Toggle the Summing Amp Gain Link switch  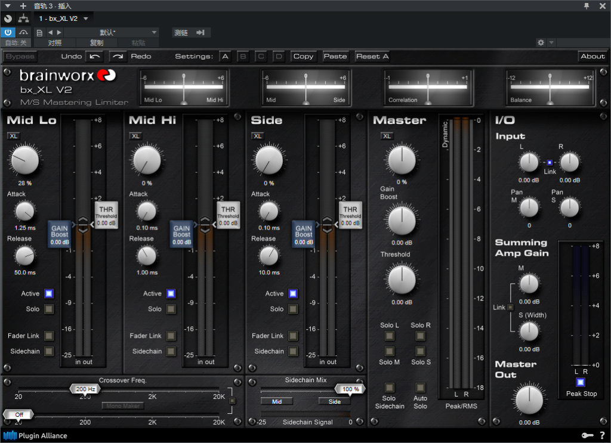click(x=510, y=307)
